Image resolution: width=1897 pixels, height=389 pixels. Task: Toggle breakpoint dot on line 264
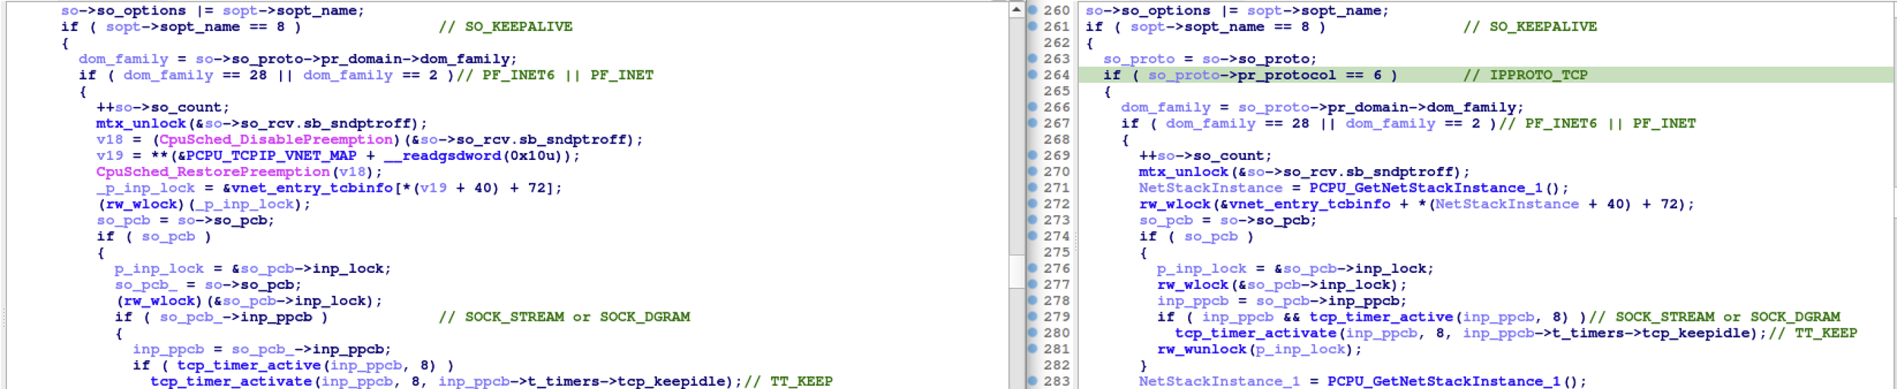click(1032, 74)
